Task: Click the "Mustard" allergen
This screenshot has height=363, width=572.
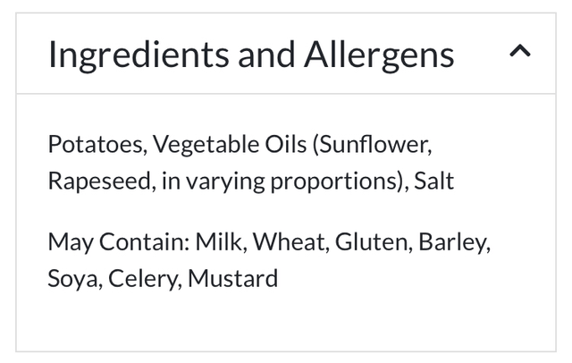Action: 233,279
